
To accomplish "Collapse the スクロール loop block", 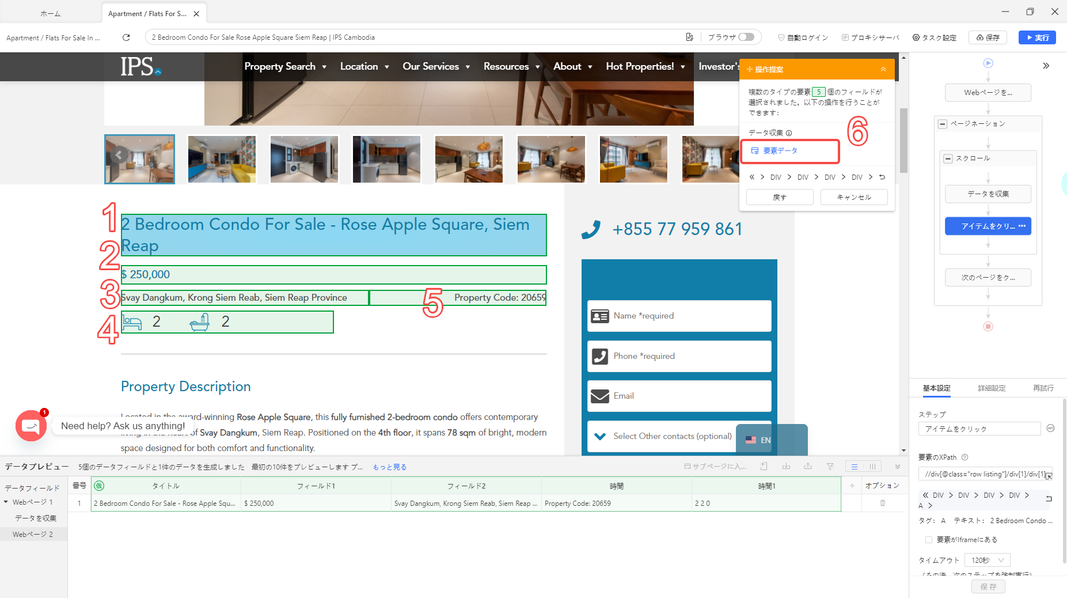I will (948, 158).
